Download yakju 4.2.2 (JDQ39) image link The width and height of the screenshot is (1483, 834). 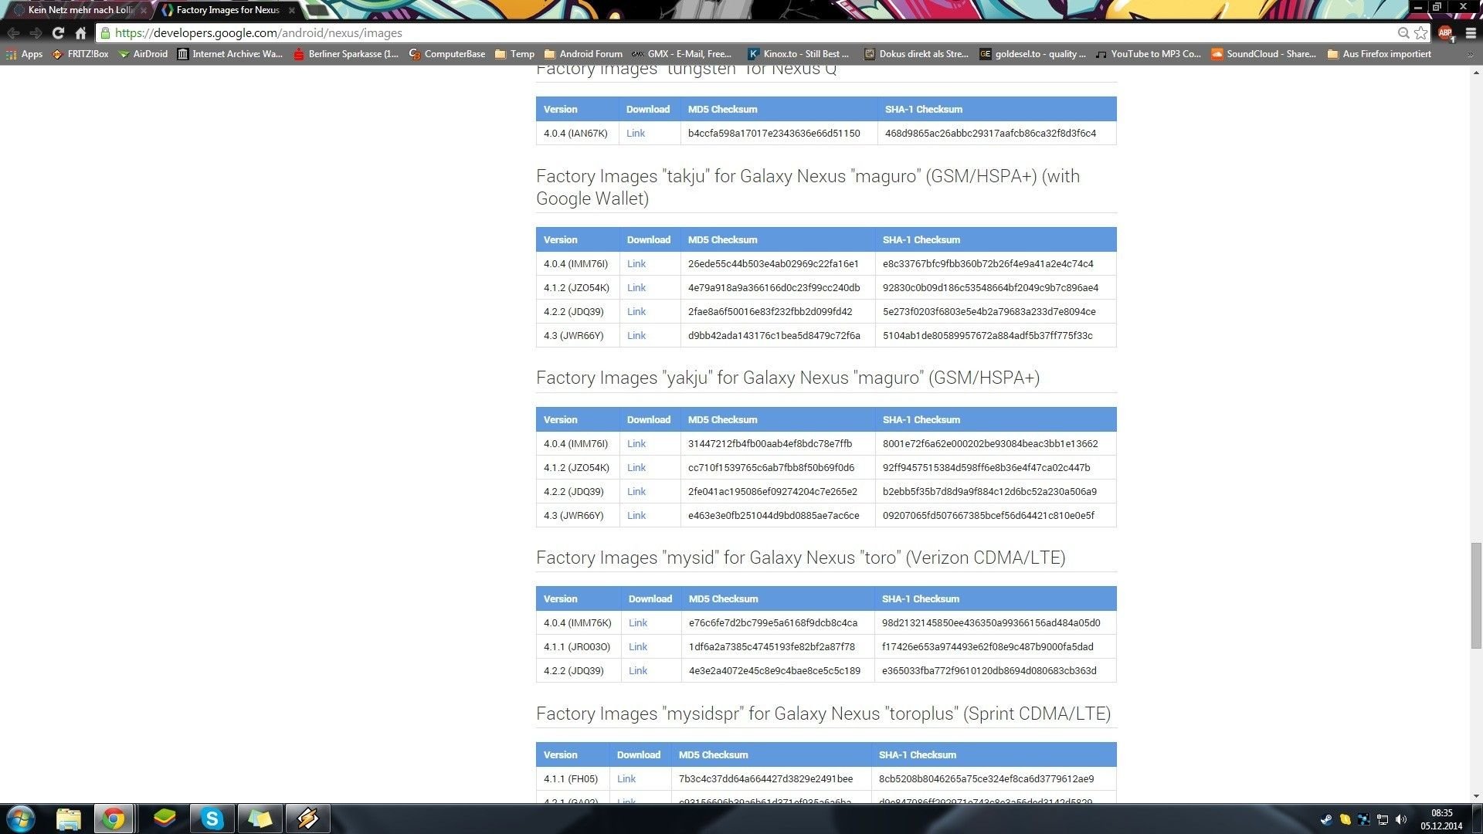(636, 492)
